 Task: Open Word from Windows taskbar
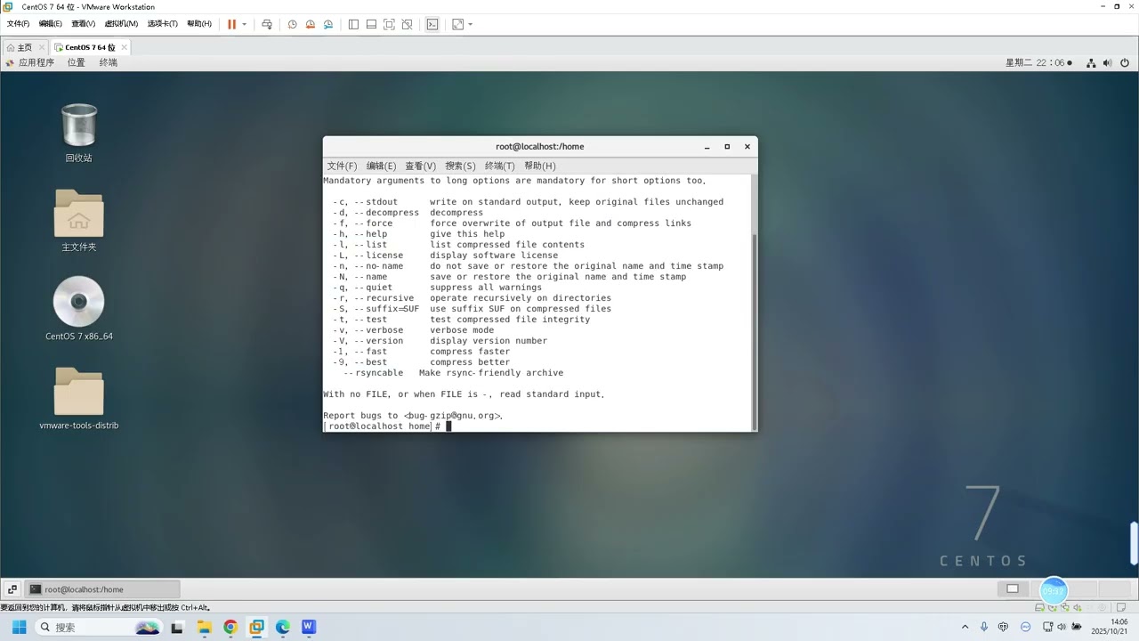click(309, 627)
